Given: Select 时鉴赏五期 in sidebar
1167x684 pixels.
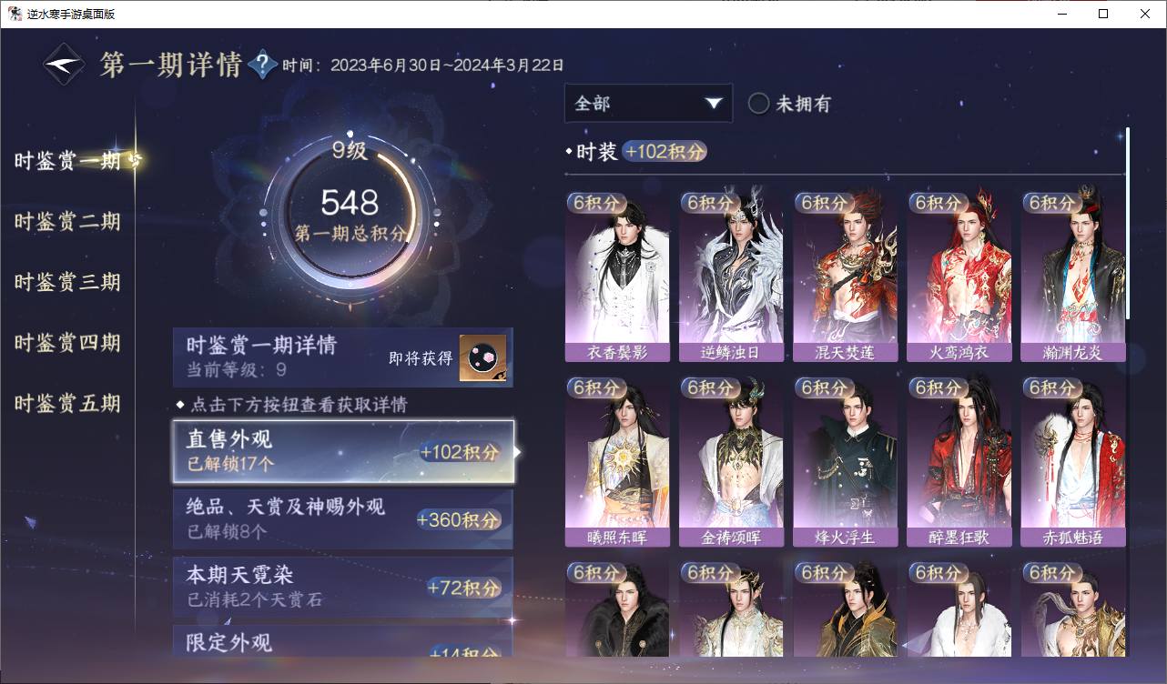Looking at the screenshot, I should pyautogui.click(x=67, y=404).
